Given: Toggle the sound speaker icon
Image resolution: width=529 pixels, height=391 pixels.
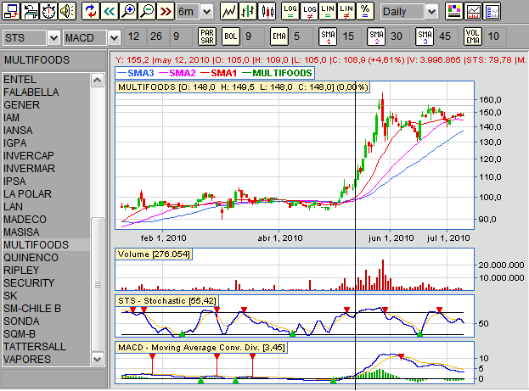Looking at the screenshot, I should pos(67,11).
